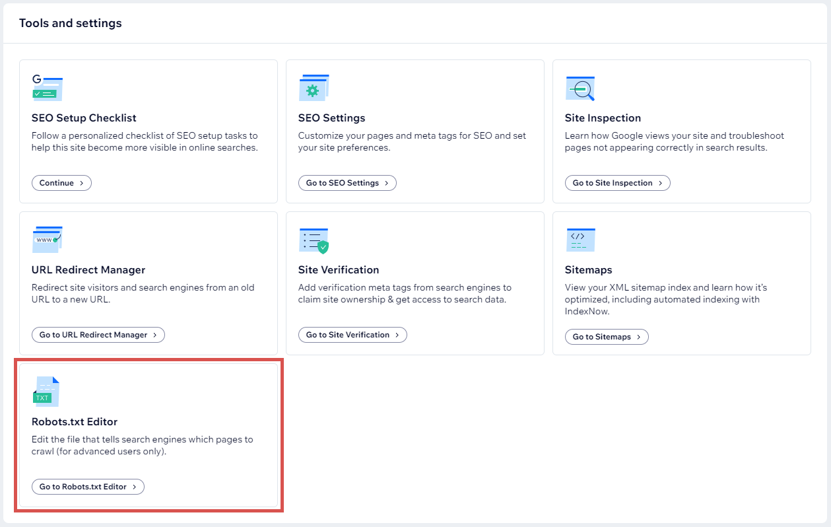Click the Site Verification checklist icon
This screenshot has width=831, height=527.
click(x=314, y=238)
